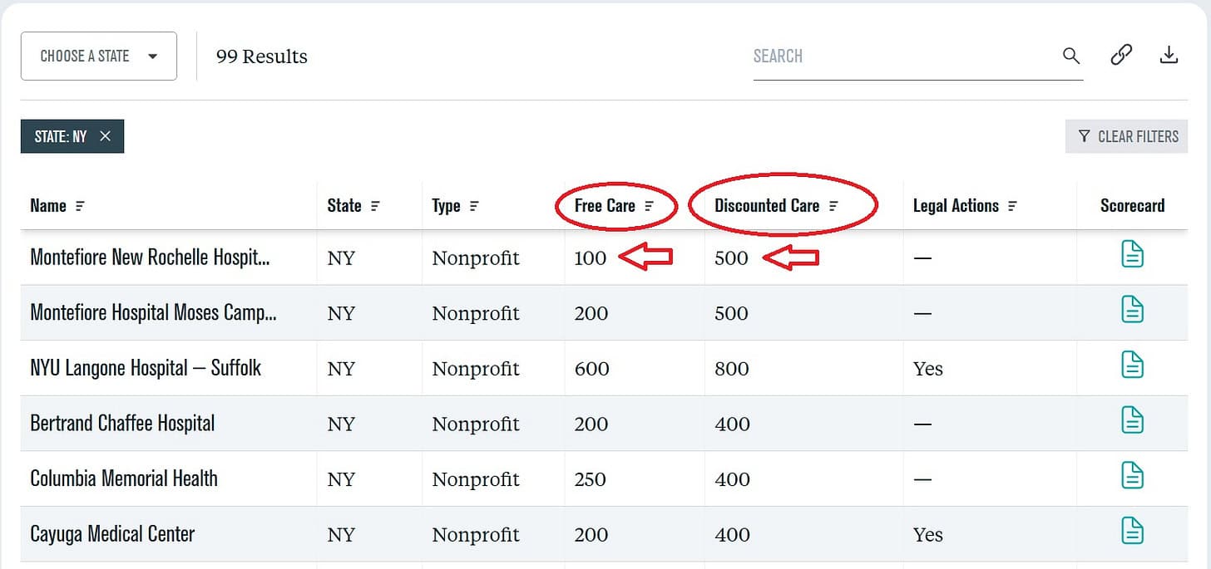Viewport: 1211px width, 569px height.
Task: Click the search magnifier icon
Action: tap(1071, 56)
